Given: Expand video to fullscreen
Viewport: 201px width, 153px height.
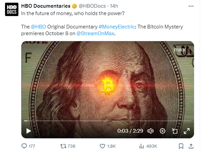Looking at the screenshot, I should [187, 131].
